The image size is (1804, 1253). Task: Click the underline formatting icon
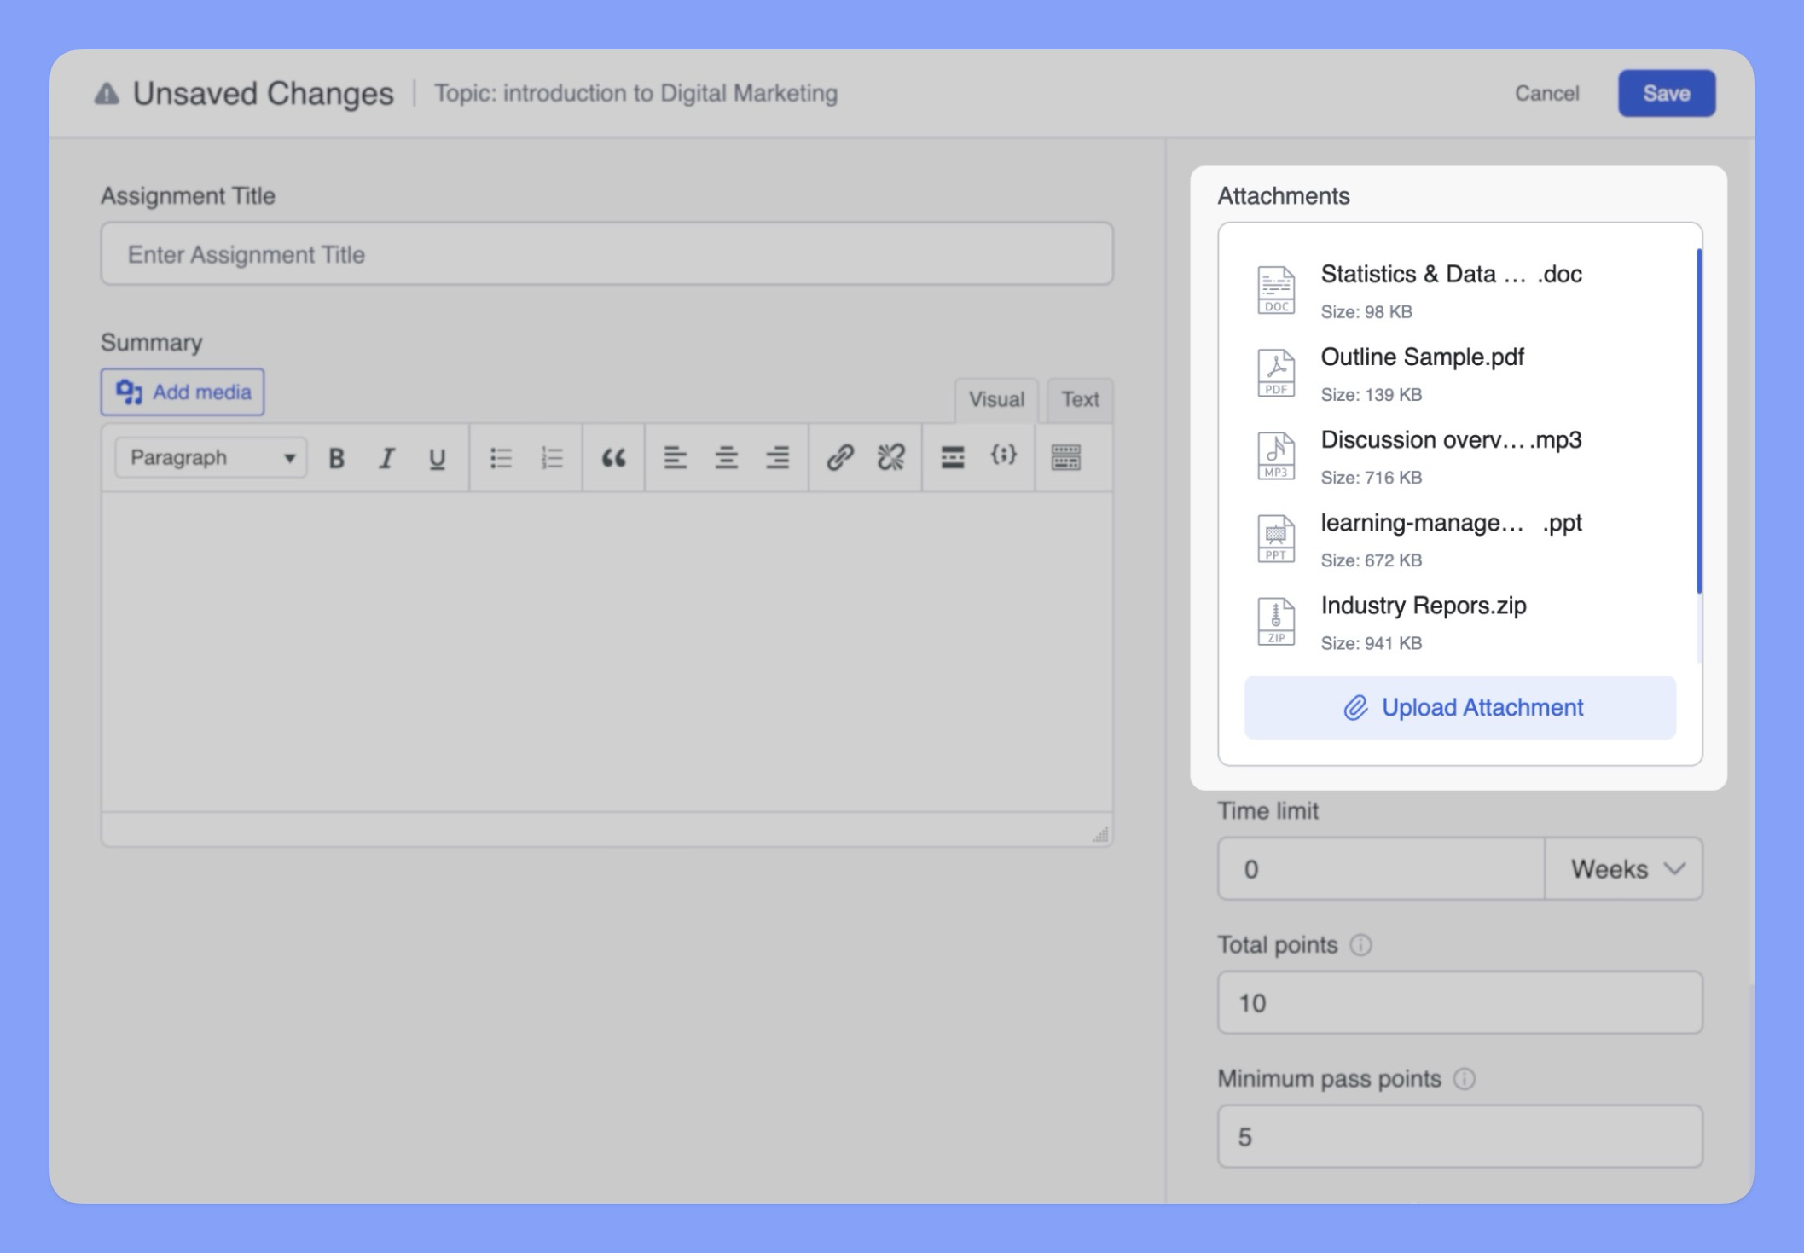click(437, 459)
